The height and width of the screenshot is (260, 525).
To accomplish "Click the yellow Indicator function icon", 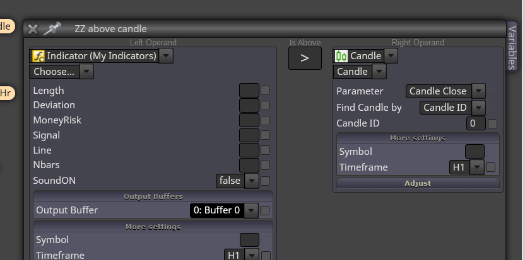I will pyautogui.click(x=38, y=56).
